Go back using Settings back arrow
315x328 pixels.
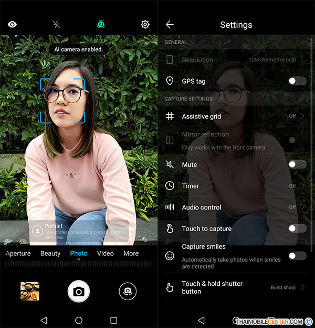tap(170, 25)
